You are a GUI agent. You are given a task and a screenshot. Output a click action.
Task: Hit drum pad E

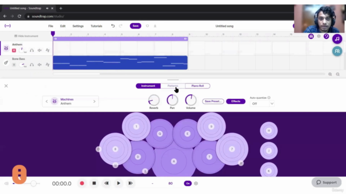click(x=188, y=134)
